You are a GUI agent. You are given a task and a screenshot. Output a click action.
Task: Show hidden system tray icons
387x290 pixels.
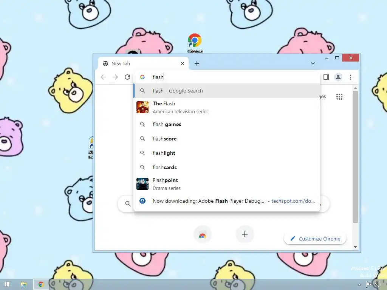click(359, 285)
